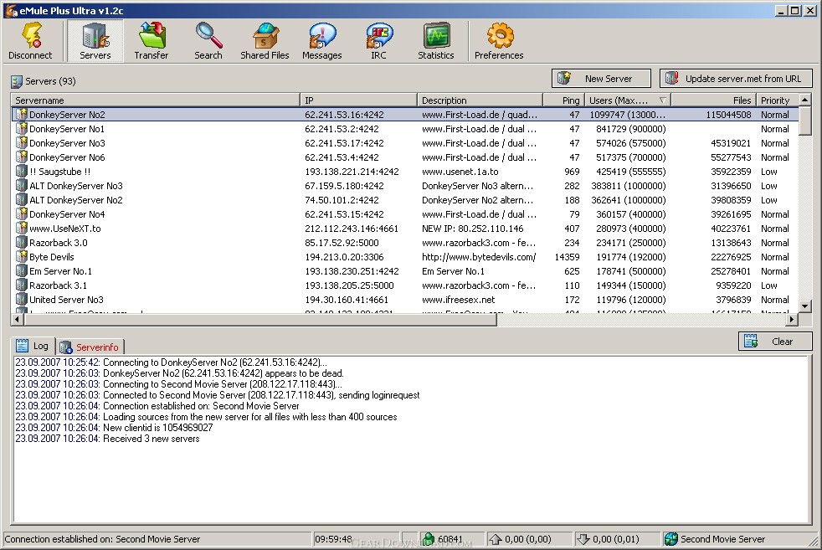Select the DonkeyServer No3 row
The image size is (822, 550).
[x=404, y=142]
